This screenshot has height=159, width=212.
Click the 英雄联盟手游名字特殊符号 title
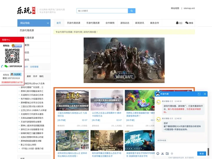point(140,155)
